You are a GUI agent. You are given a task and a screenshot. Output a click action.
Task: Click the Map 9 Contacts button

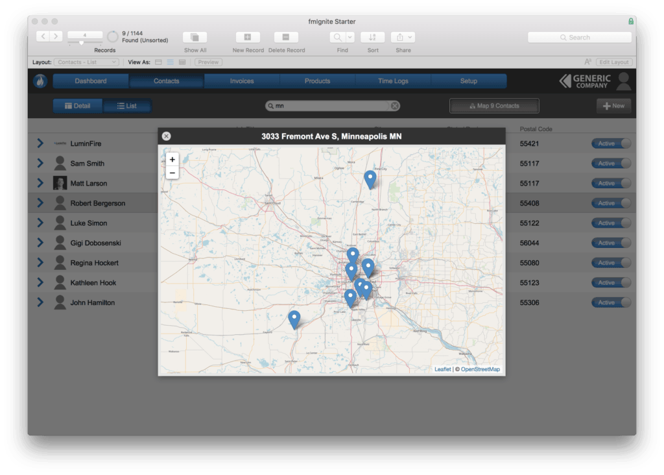(x=494, y=105)
